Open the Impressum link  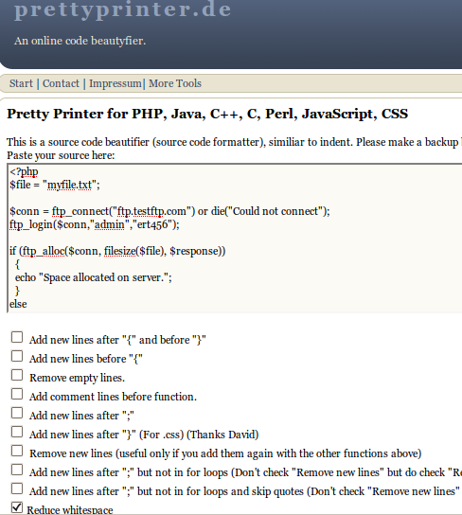[x=115, y=83]
